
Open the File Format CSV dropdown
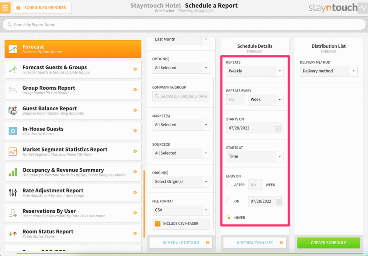181,210
